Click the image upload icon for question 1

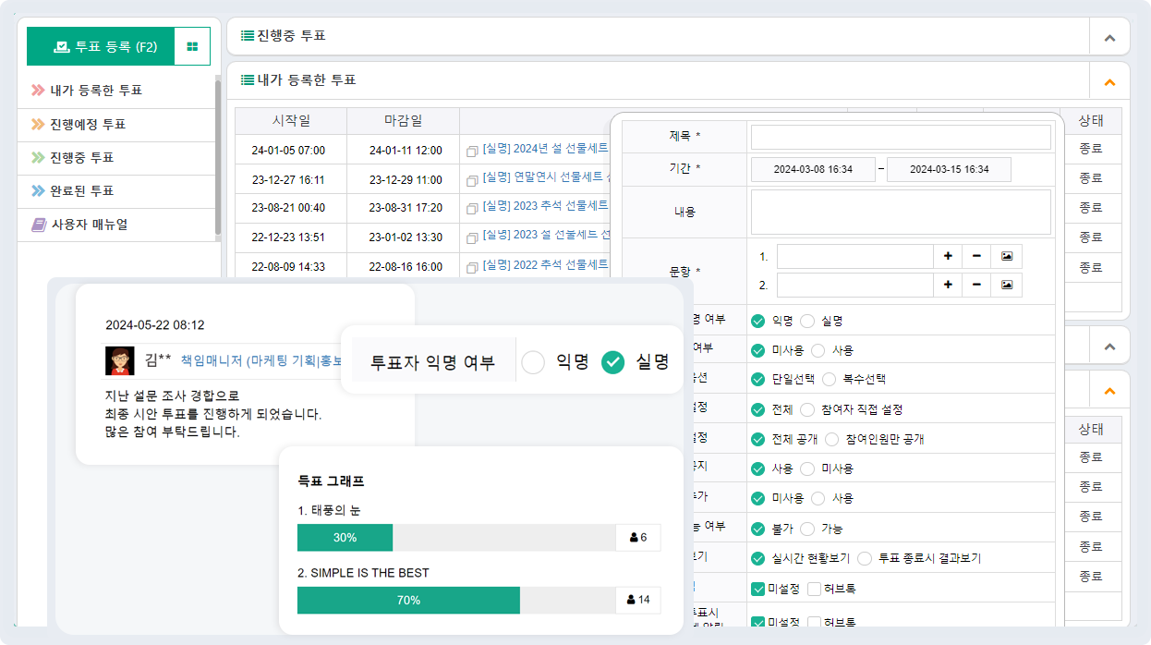tap(1006, 256)
